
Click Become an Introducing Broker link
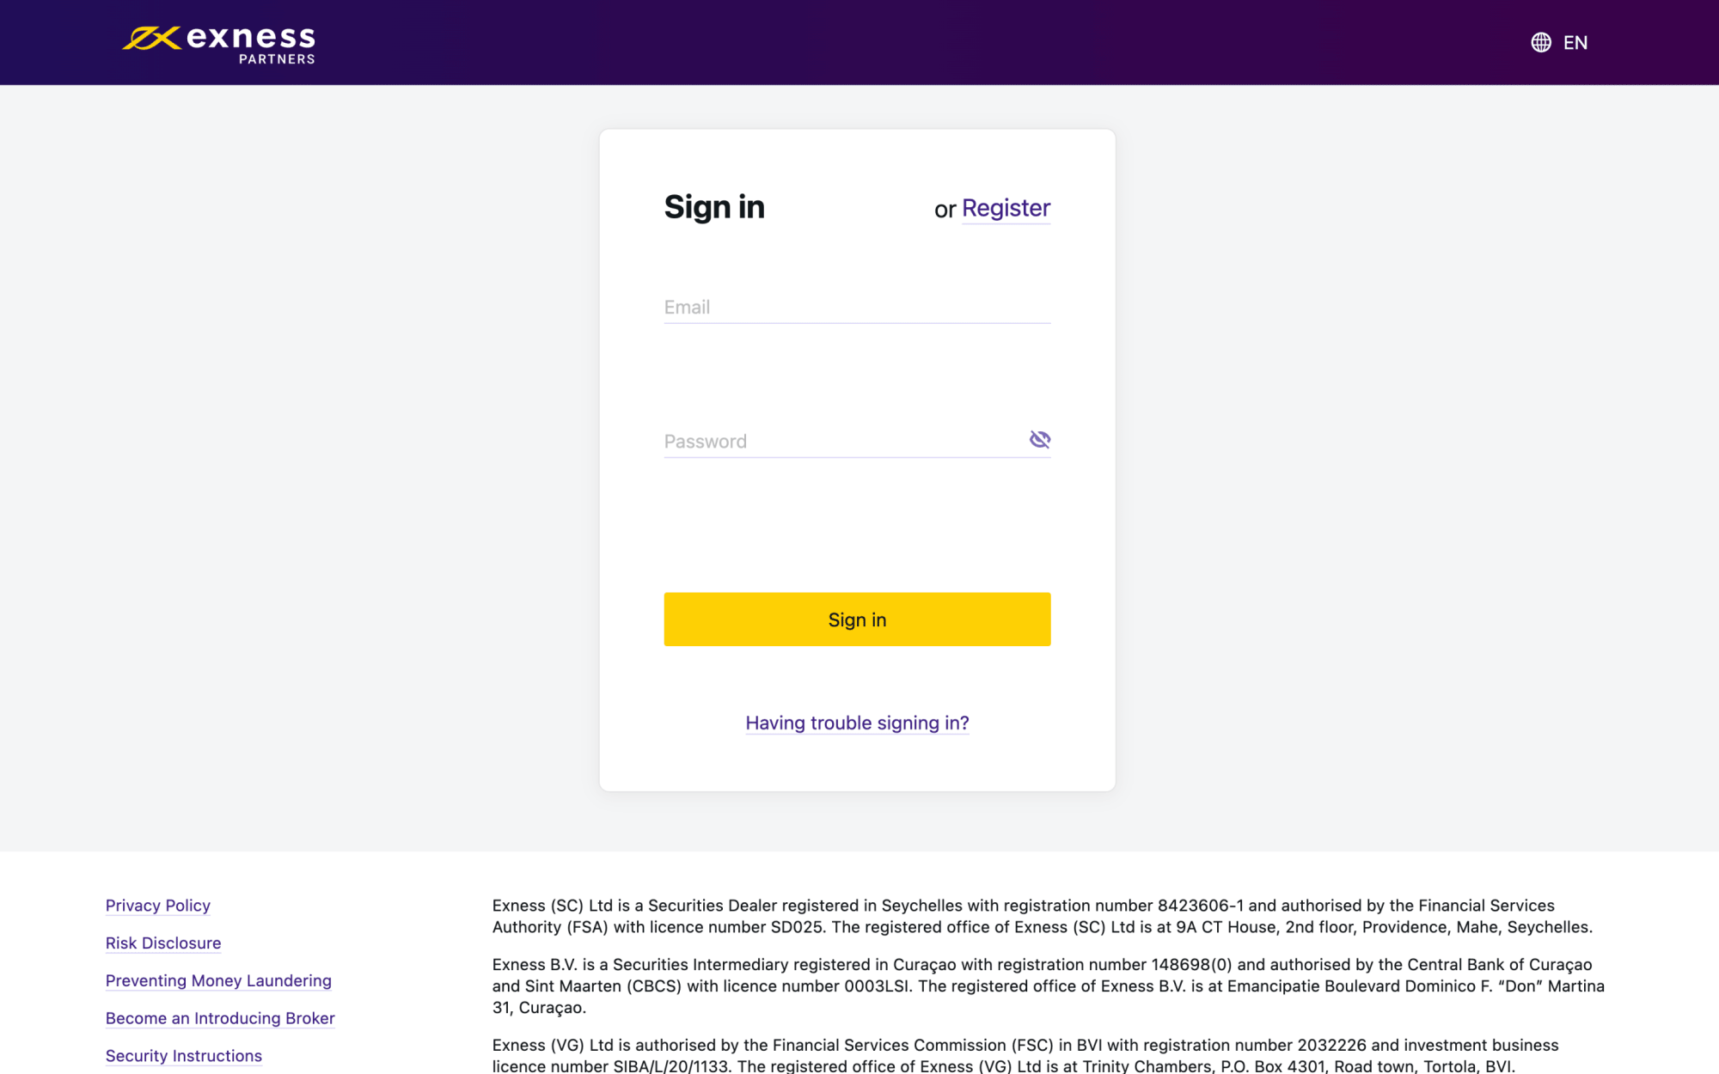point(220,1017)
